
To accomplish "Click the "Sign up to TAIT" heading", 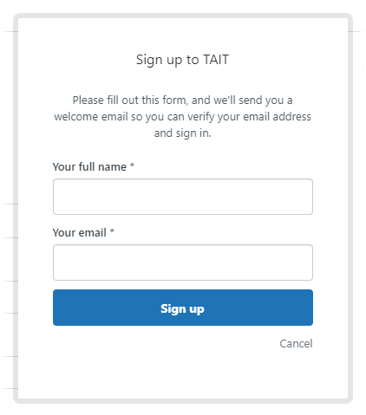I will [183, 60].
